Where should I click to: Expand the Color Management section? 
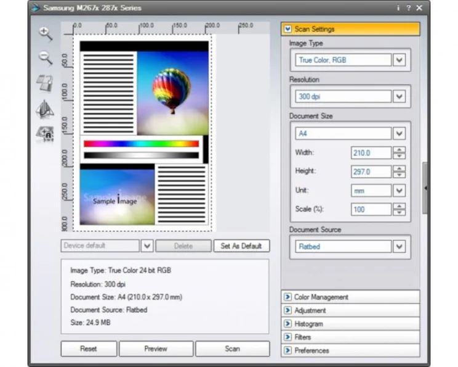point(287,297)
